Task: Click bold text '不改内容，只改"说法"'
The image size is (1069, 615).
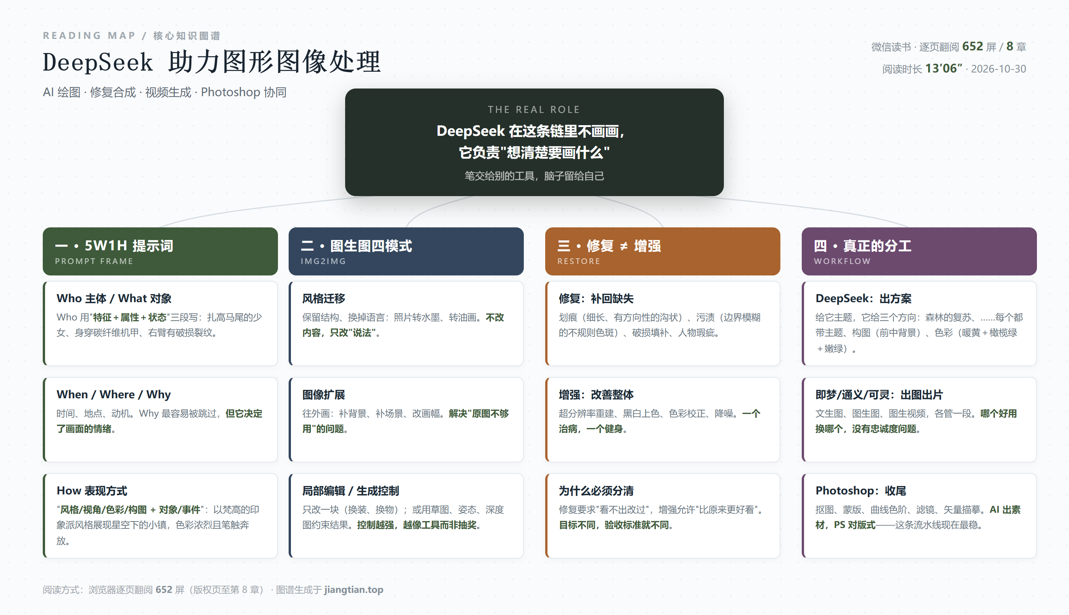Action: click(403, 325)
